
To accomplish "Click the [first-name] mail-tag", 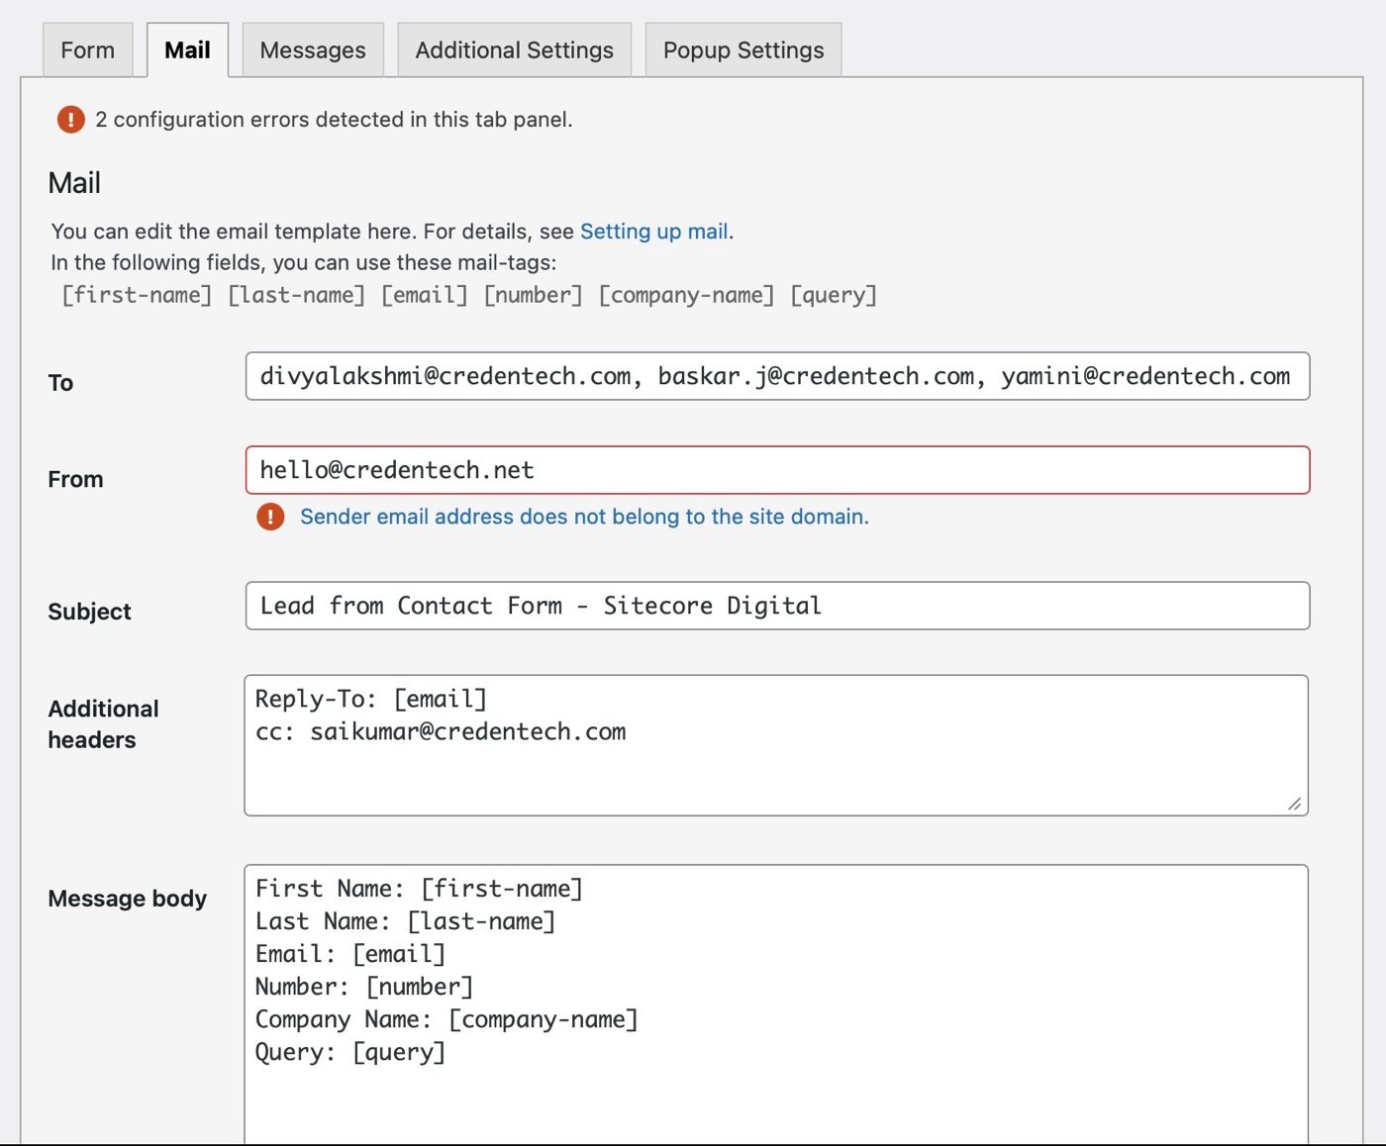I will click(137, 295).
